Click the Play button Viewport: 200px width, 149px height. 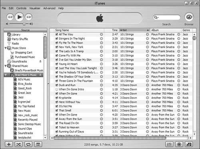click(x=19, y=17)
